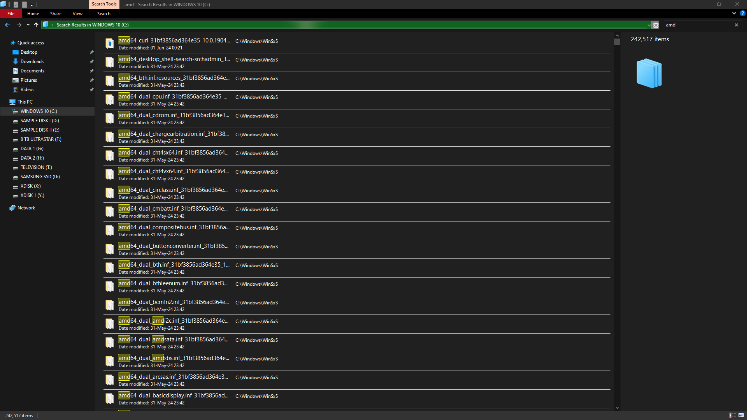The image size is (747, 420).
Task: Open SAMPLE DISK I (D:) drive
Action: [40, 121]
